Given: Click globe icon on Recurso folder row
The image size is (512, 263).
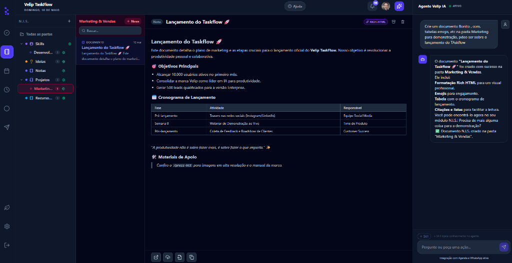Looking at the screenshot, I should tap(63, 98).
